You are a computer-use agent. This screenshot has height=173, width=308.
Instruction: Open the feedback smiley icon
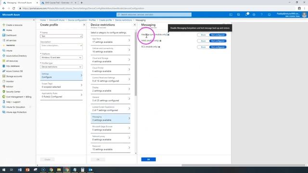(269, 14)
